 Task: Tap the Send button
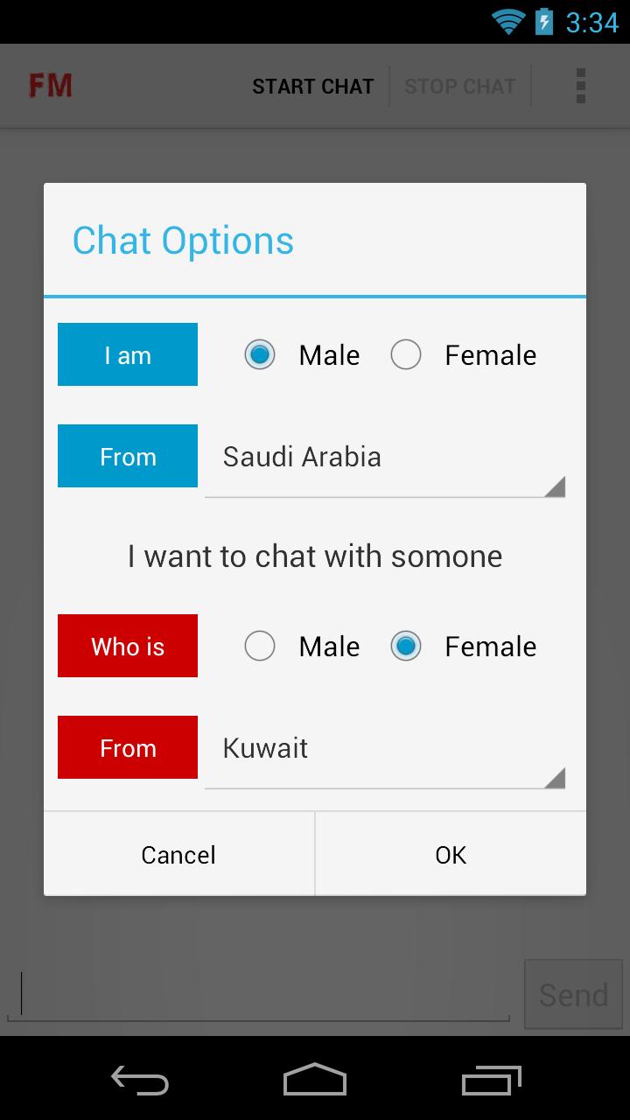coord(573,994)
